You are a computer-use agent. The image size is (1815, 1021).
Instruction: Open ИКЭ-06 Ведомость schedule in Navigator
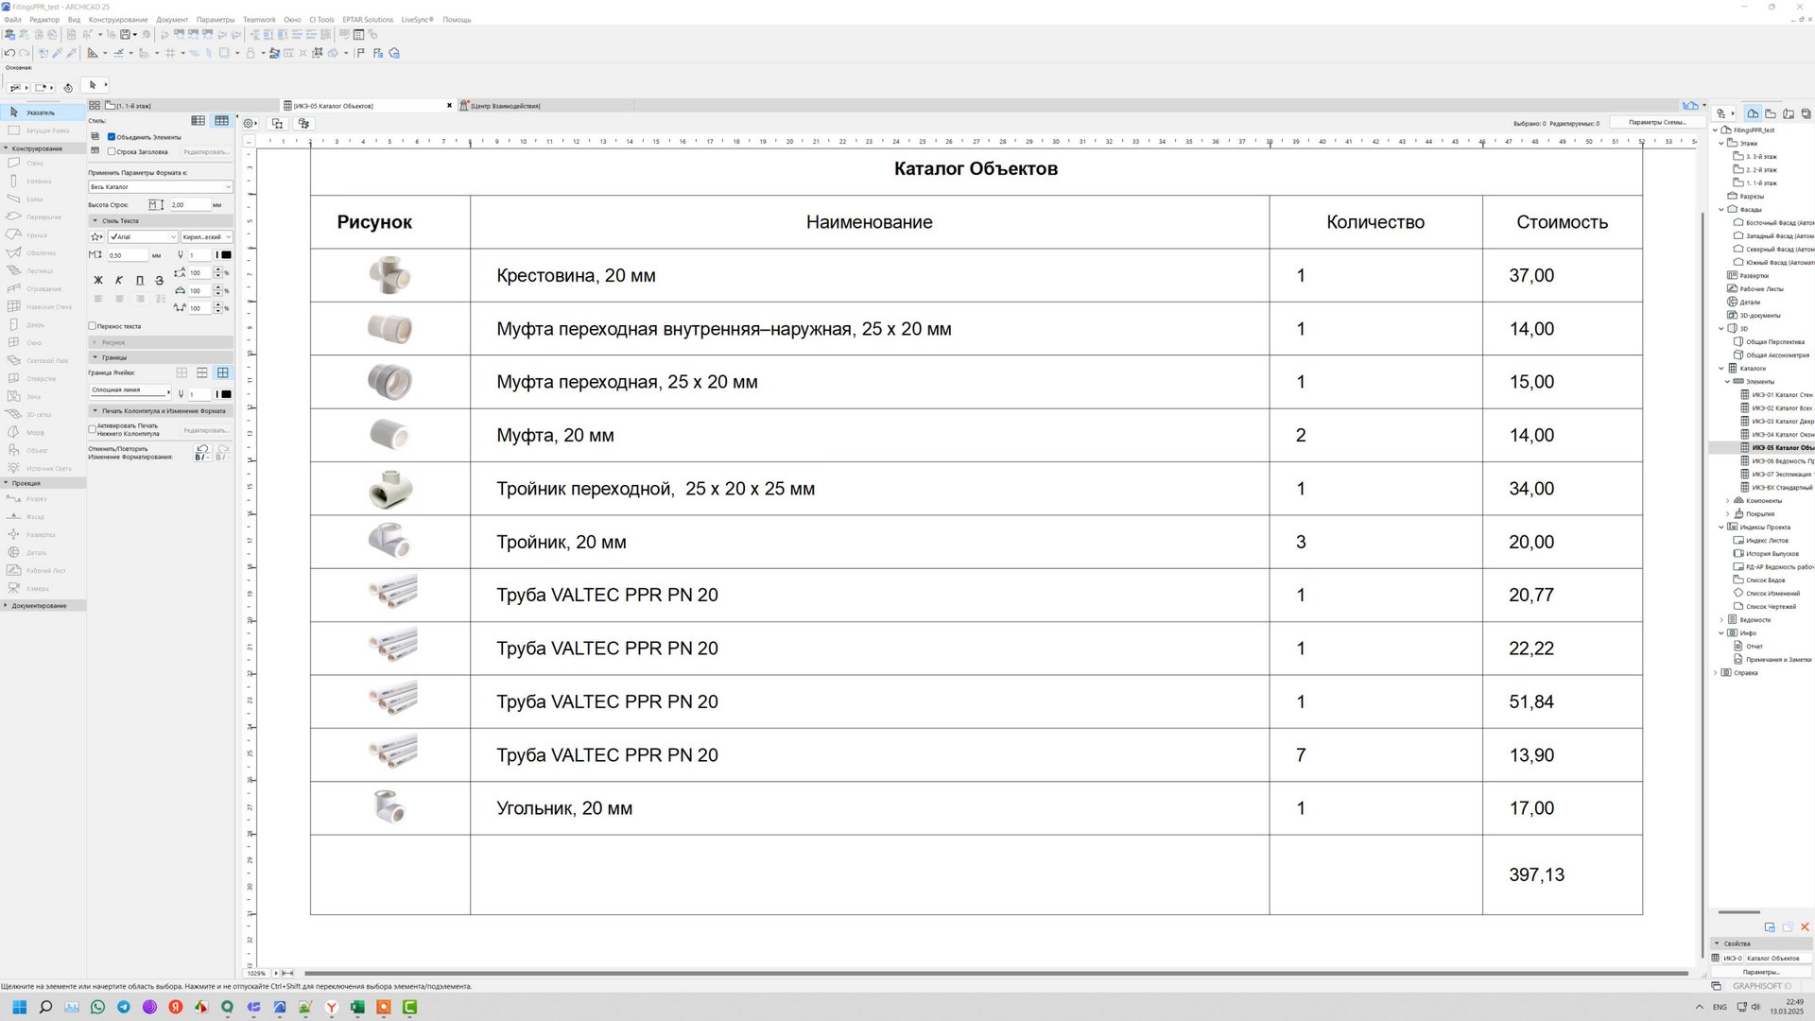click(1777, 461)
